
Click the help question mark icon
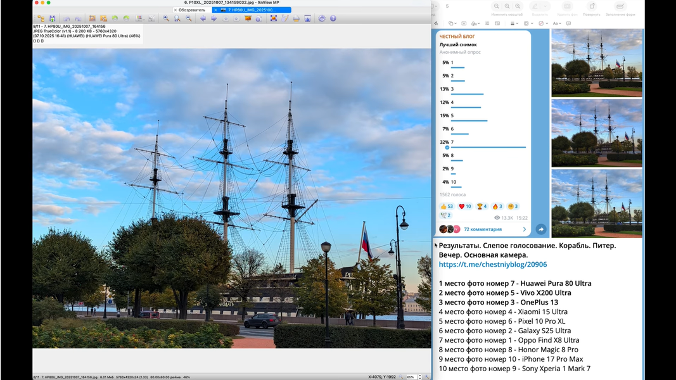333,18
